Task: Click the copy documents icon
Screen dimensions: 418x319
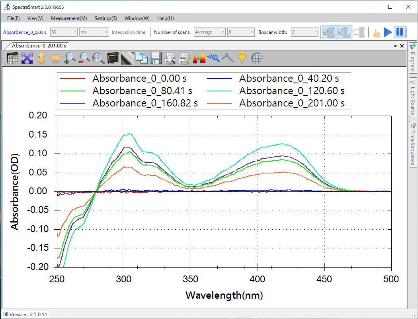Action: [x=141, y=58]
